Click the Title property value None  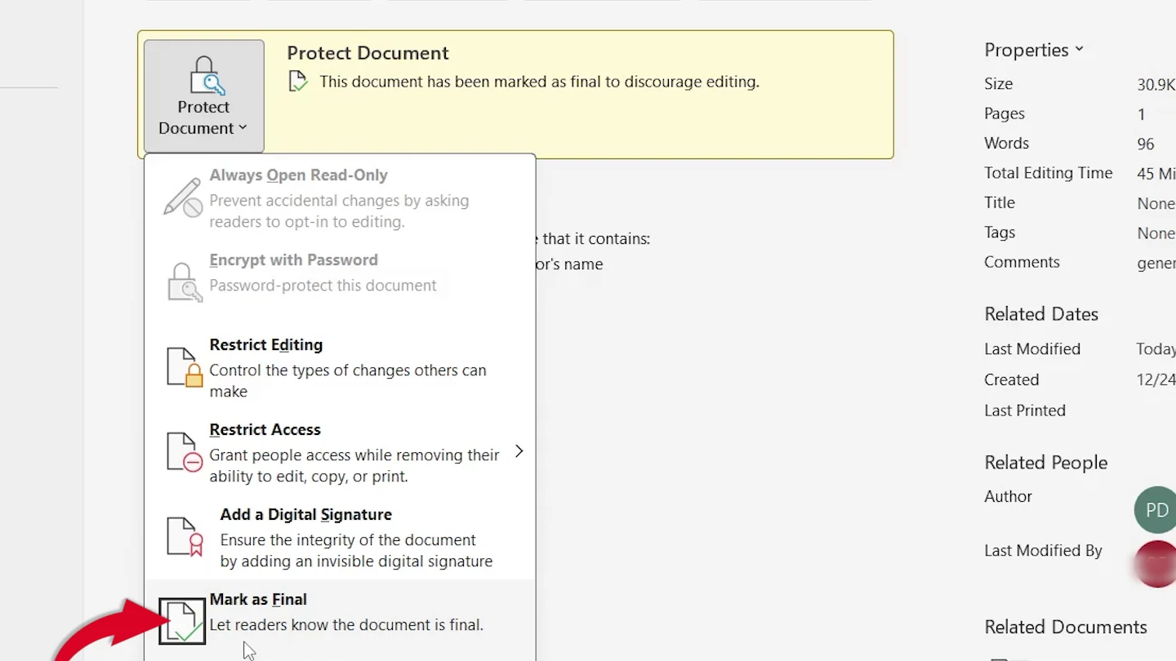click(x=1156, y=203)
